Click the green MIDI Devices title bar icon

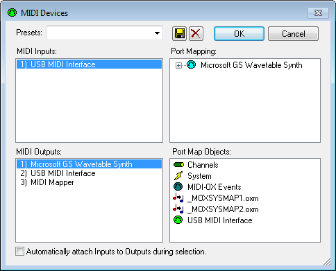[x=12, y=12]
